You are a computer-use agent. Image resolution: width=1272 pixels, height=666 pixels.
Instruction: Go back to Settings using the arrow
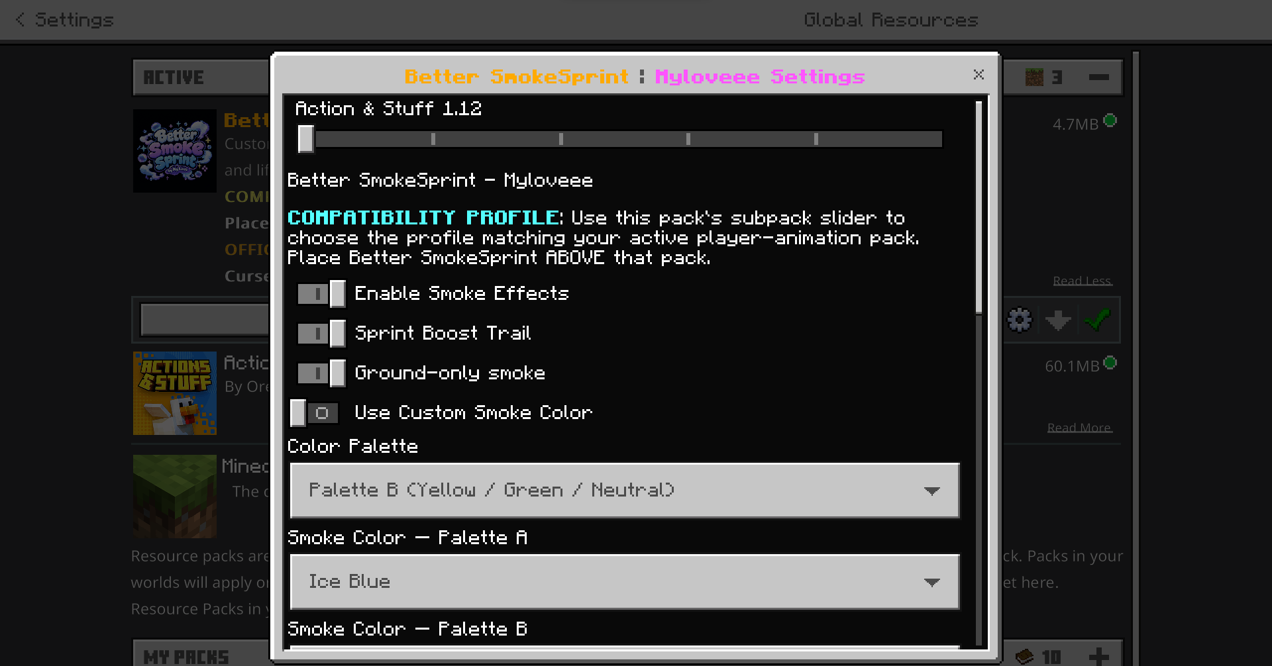pos(21,20)
